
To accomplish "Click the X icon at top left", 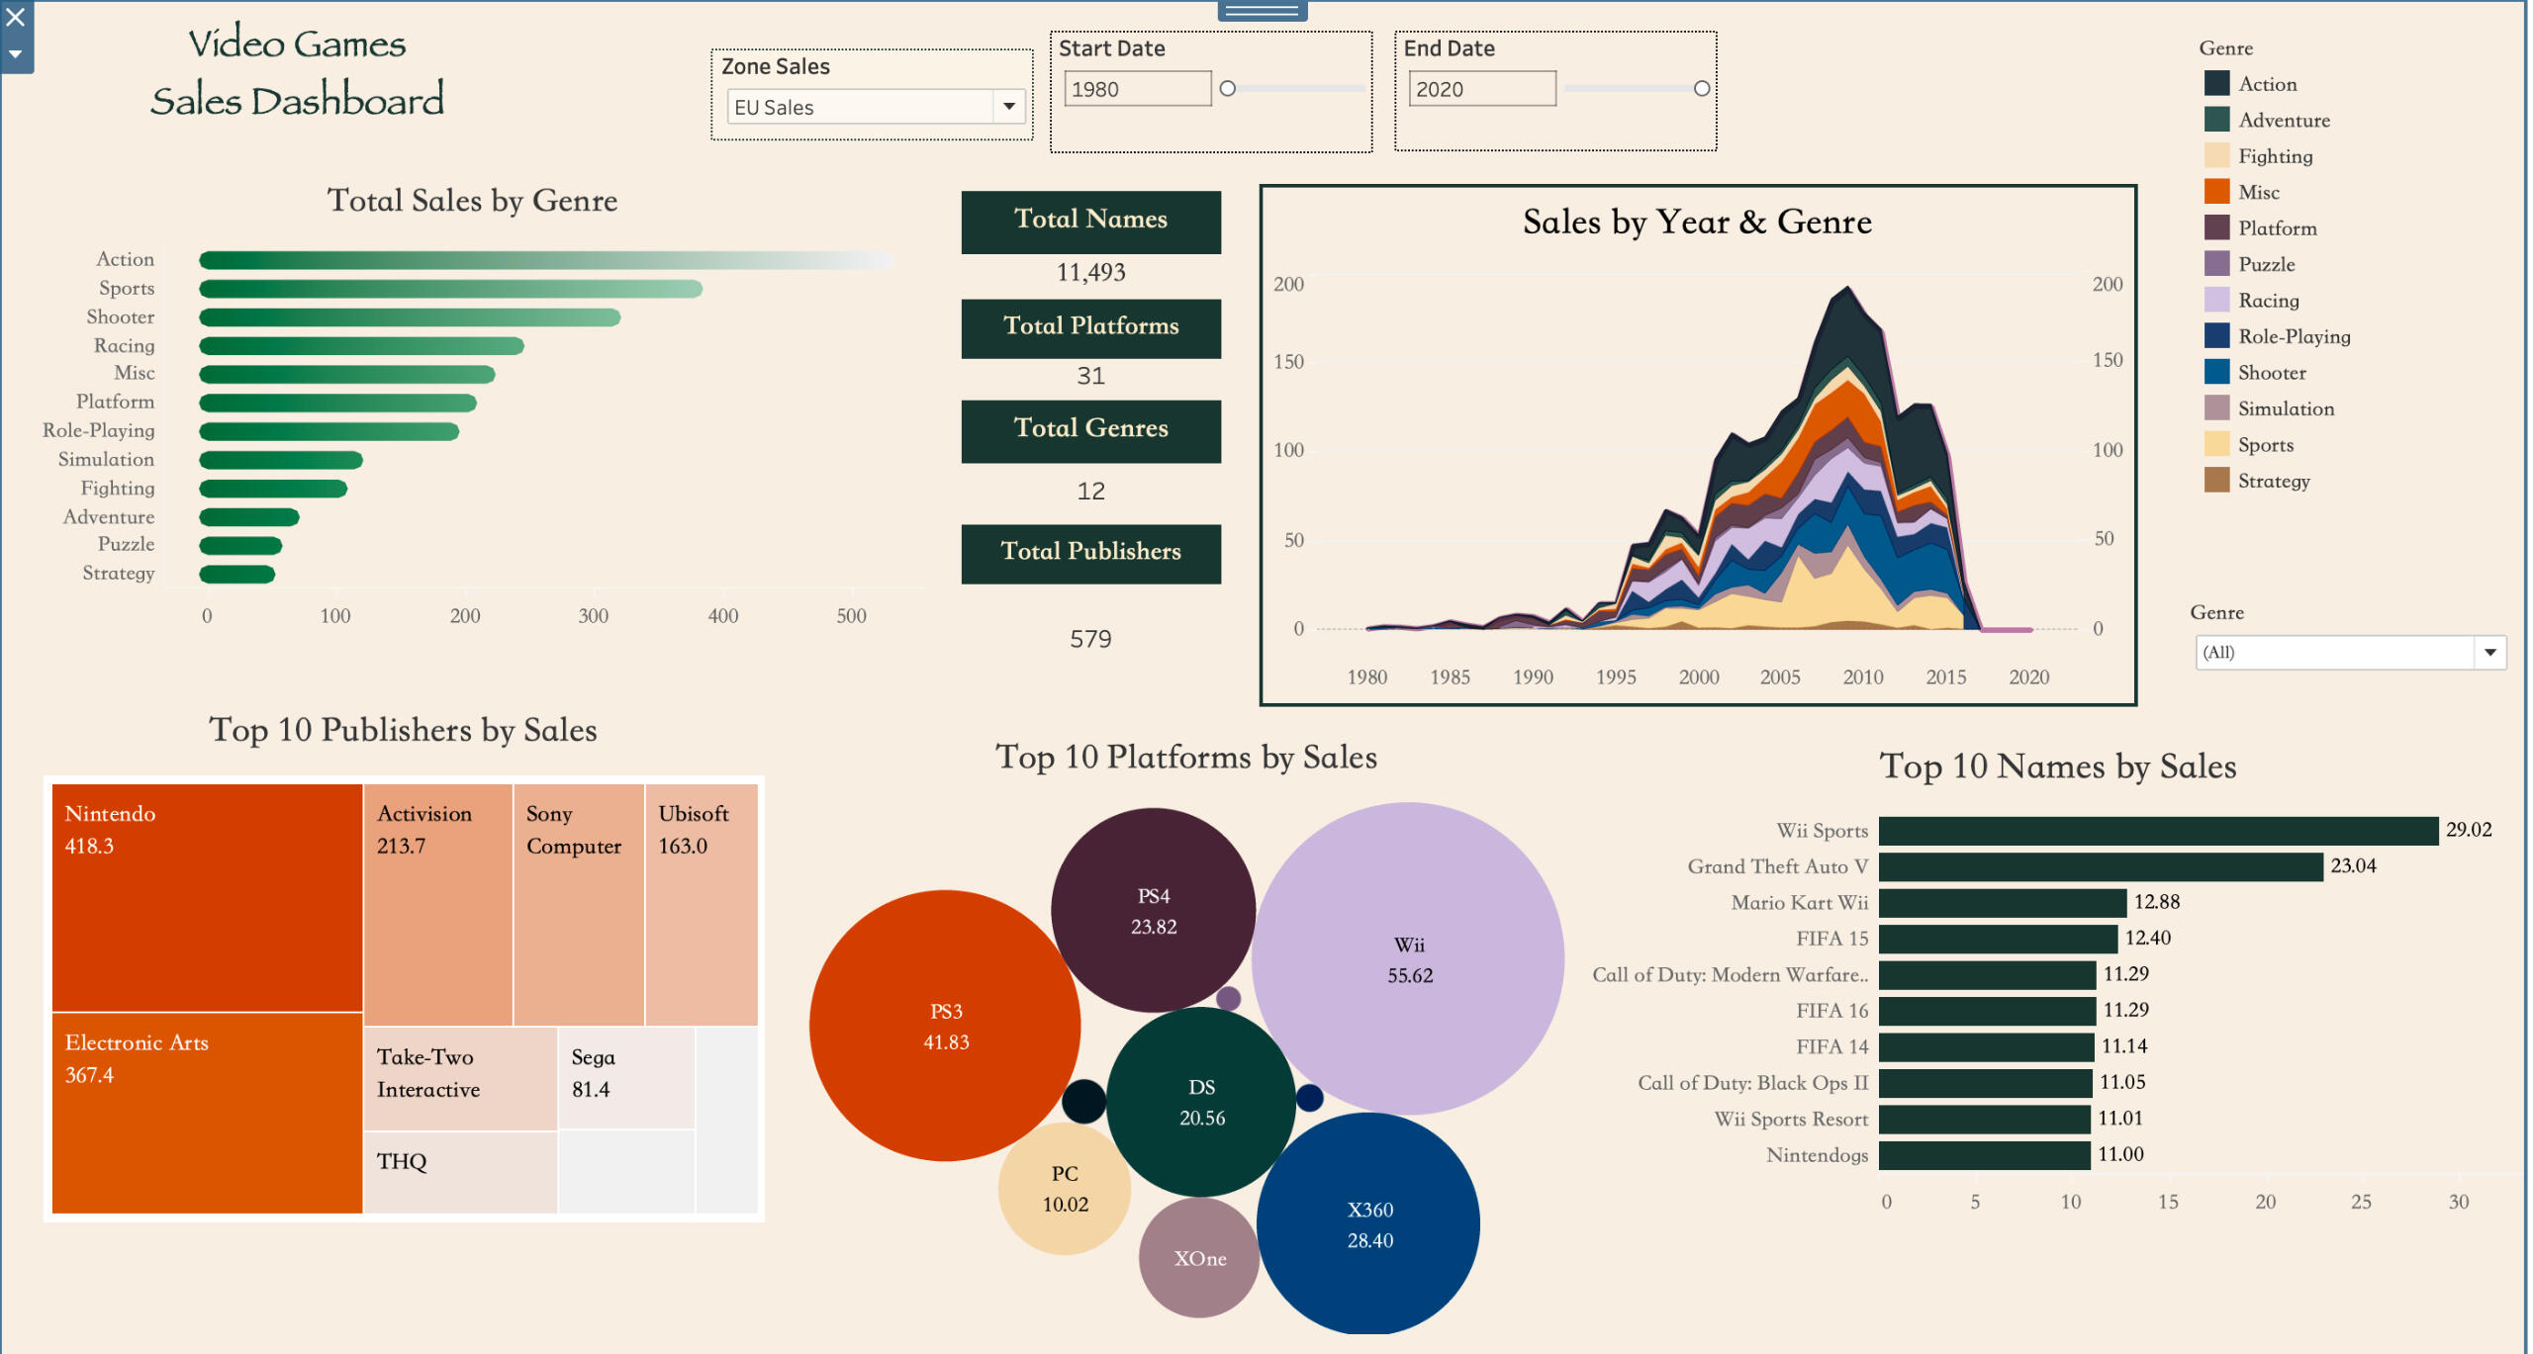I will pos(16,17).
